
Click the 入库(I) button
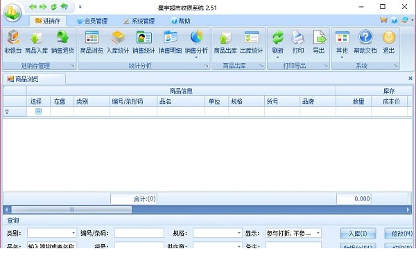click(x=358, y=234)
